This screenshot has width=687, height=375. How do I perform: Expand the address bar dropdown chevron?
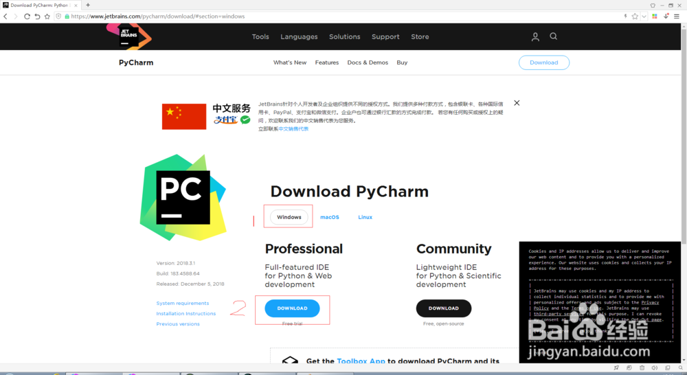pyautogui.click(x=644, y=16)
